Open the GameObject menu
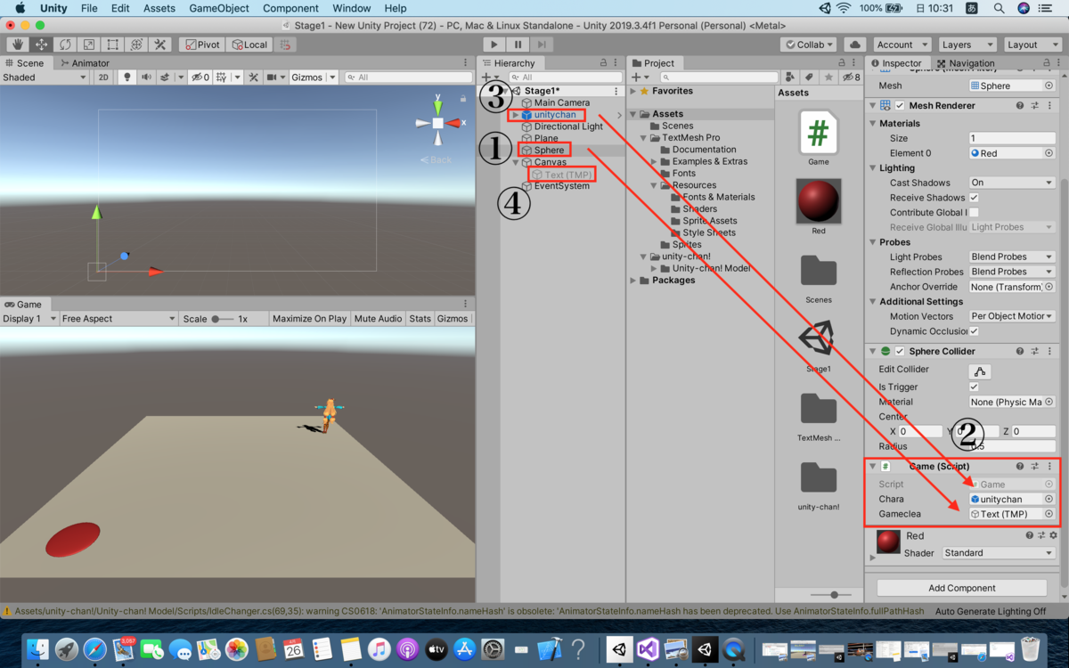 [x=219, y=8]
